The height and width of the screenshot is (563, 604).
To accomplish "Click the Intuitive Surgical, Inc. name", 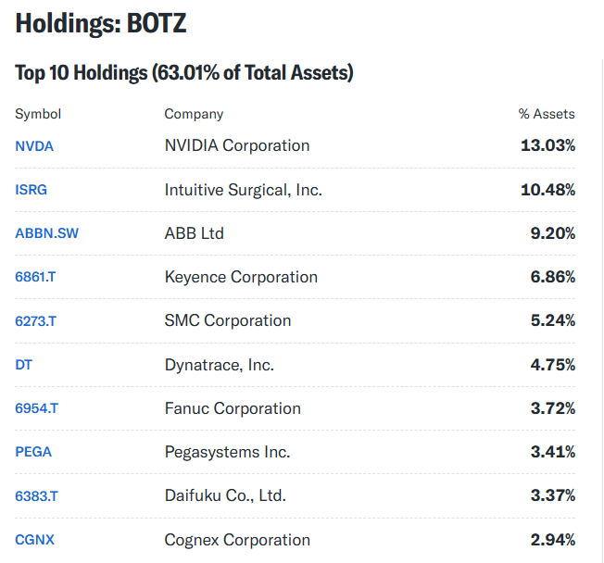I will (243, 190).
